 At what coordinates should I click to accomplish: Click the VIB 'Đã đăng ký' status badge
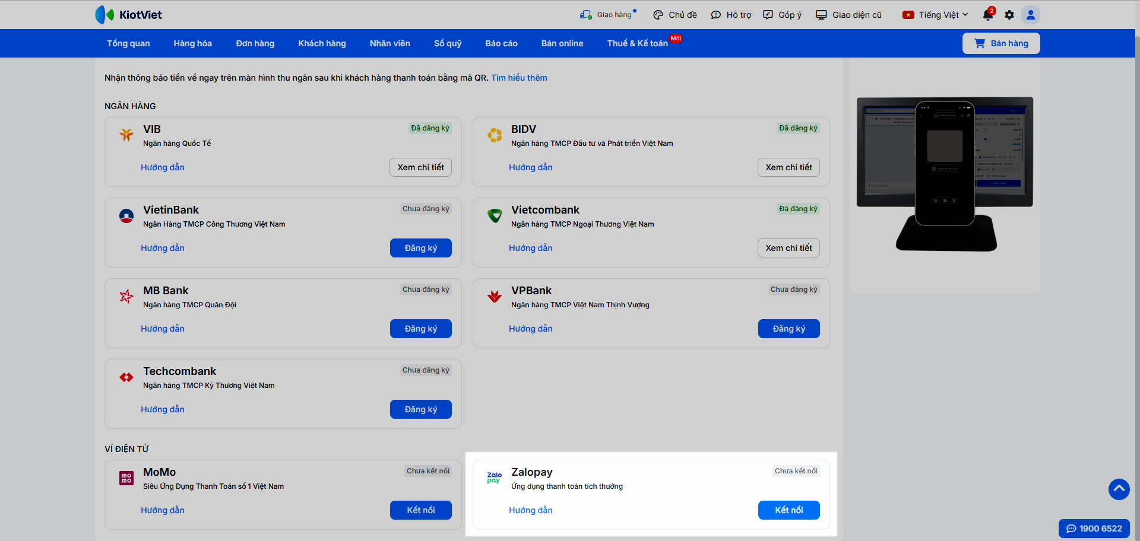coord(430,128)
